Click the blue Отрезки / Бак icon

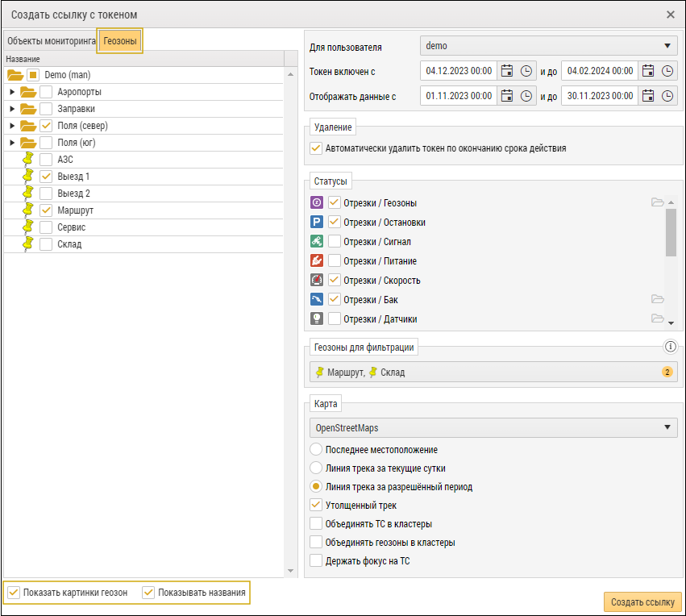pos(317,299)
